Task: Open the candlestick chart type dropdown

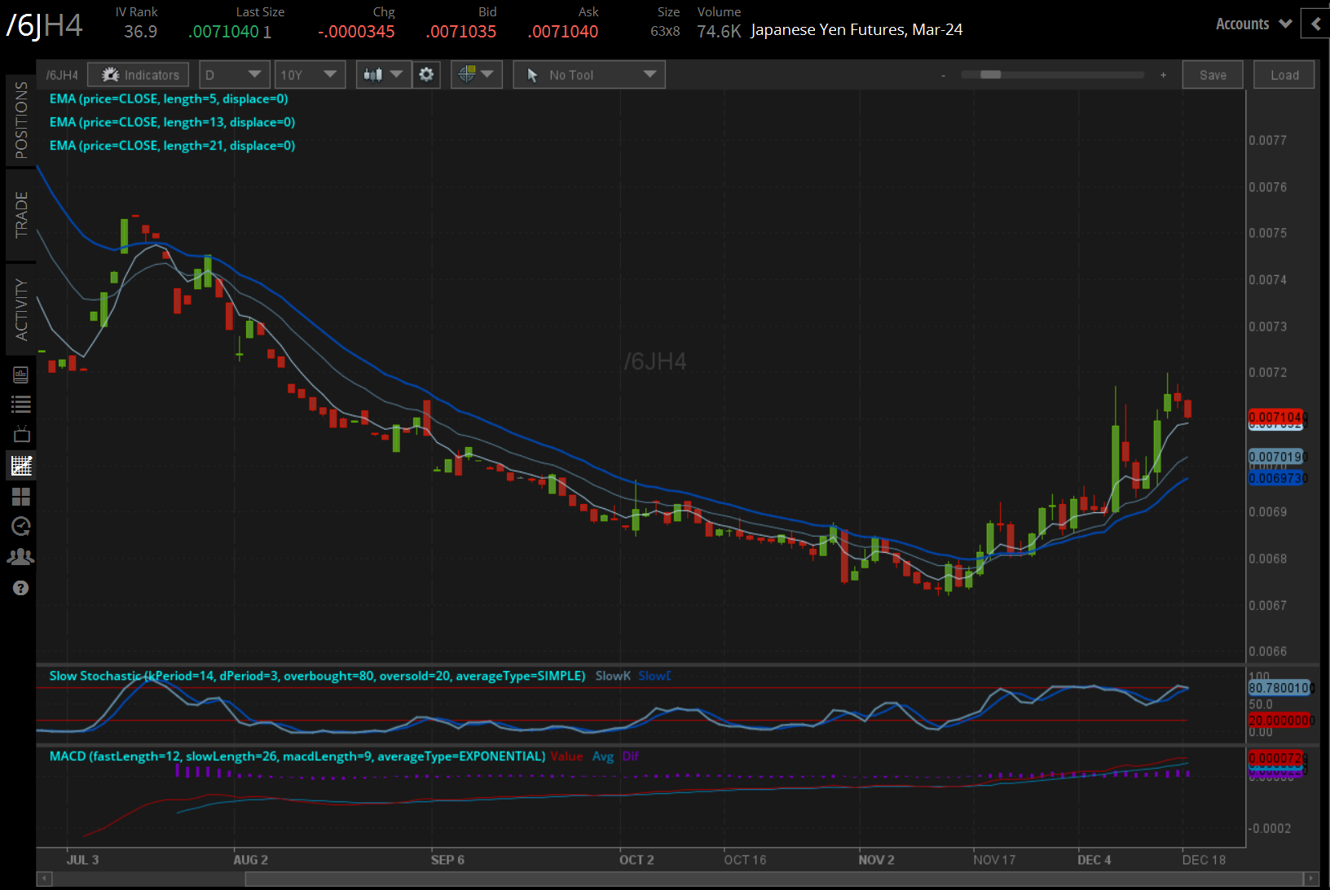Action: (383, 75)
